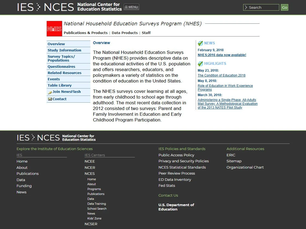The width and height of the screenshot is (306, 229).
Task: Visit the ERIC link under Additional Resources
Action: pos(230,155)
